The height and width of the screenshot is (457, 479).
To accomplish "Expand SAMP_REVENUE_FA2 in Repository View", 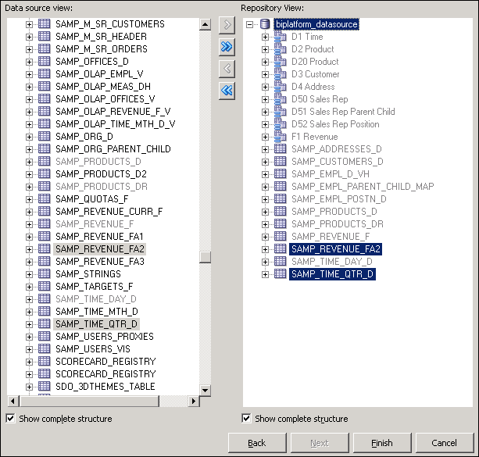I will 265,249.
